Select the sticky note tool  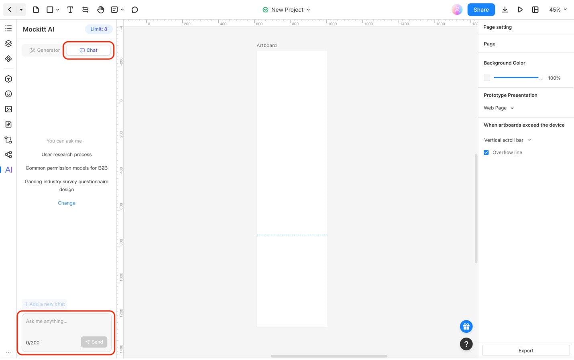coord(114,10)
